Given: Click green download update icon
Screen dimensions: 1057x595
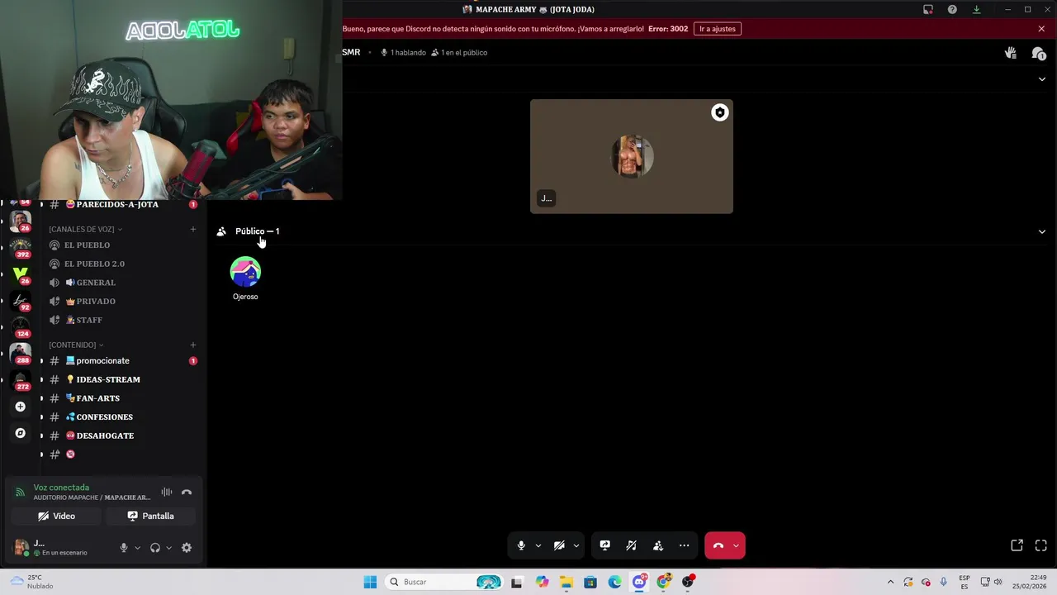Looking at the screenshot, I should [x=977, y=10].
